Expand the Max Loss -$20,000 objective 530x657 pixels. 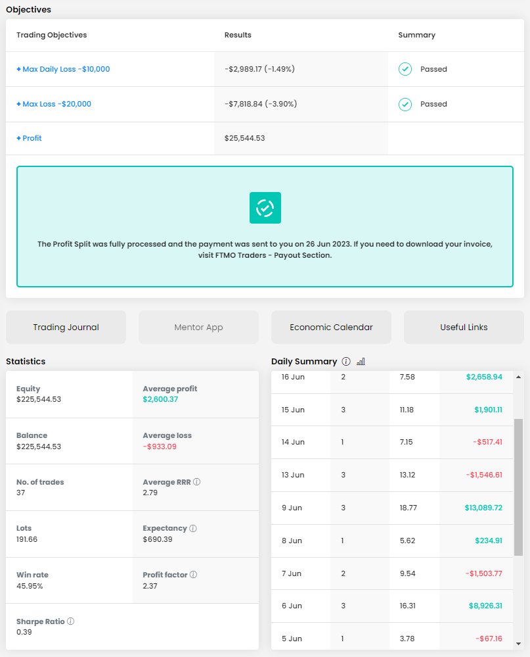pyautogui.click(x=54, y=104)
